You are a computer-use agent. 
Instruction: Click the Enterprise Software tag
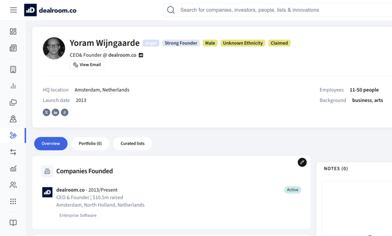(78, 216)
